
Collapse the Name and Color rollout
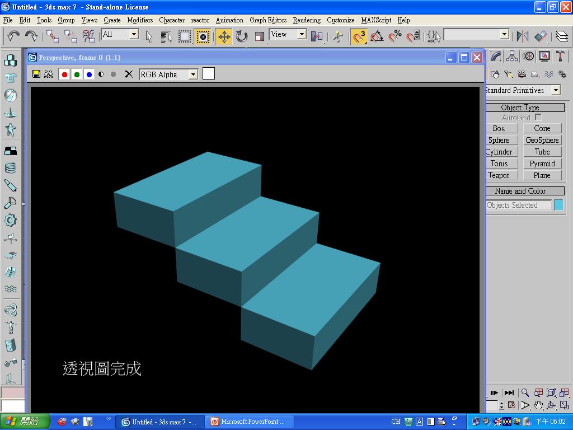525,191
